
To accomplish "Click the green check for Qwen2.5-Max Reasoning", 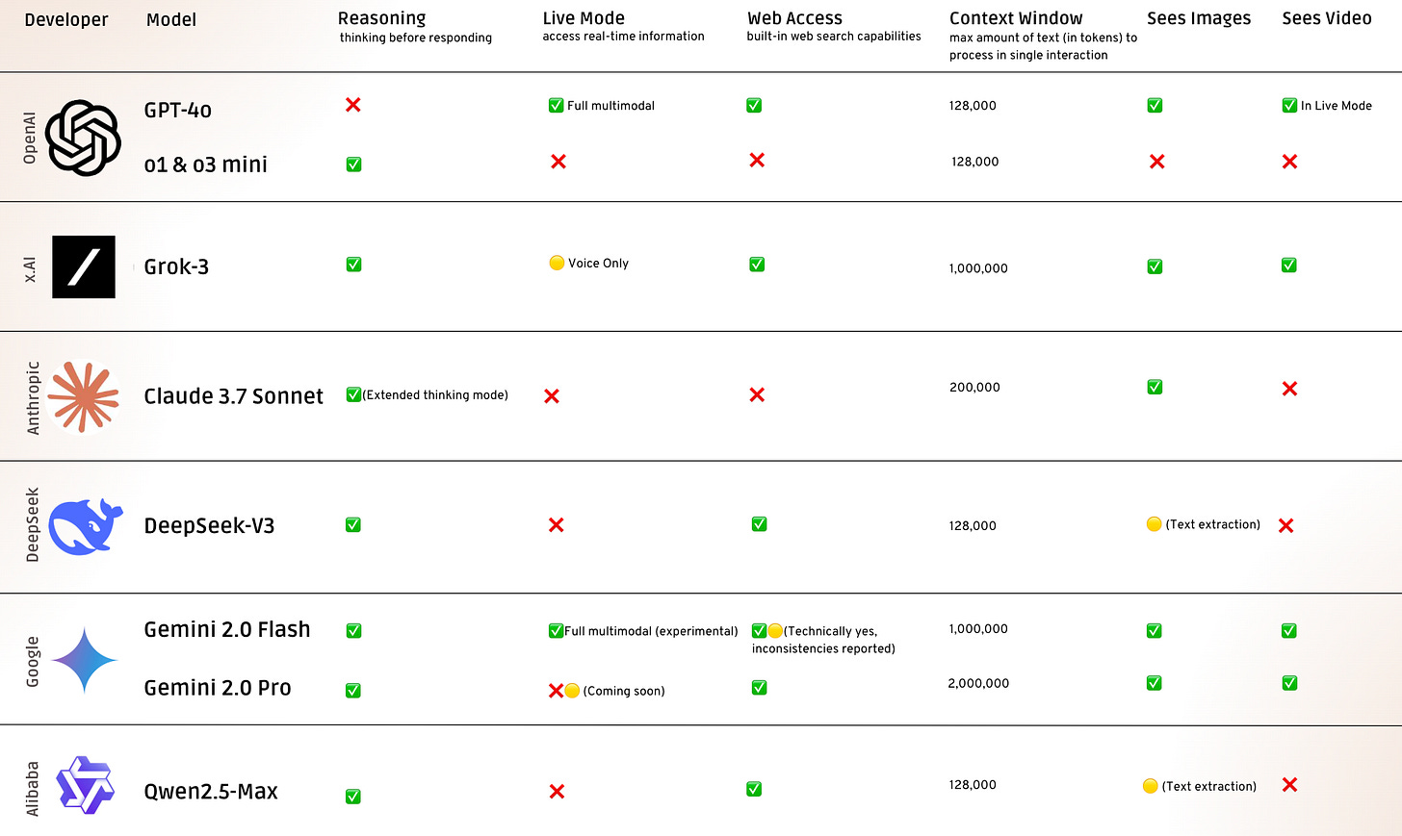I will pyautogui.click(x=353, y=797).
